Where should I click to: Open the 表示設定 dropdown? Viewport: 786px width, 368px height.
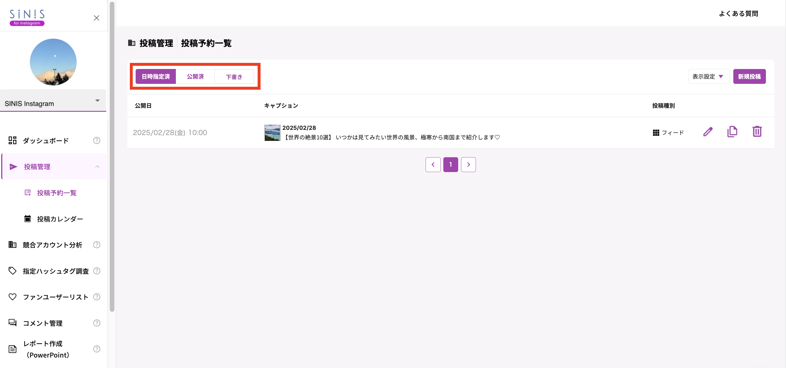click(x=708, y=77)
